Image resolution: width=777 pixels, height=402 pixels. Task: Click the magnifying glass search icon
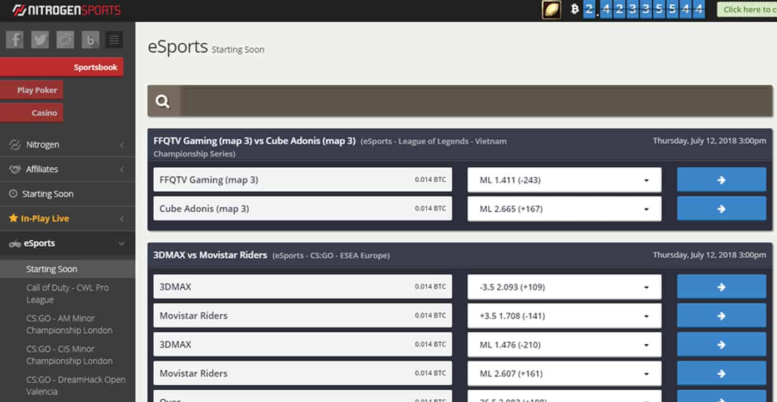(163, 101)
